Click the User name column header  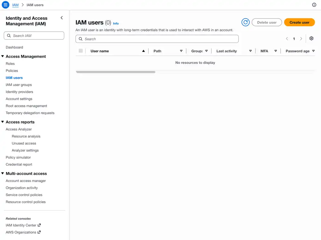click(100, 51)
